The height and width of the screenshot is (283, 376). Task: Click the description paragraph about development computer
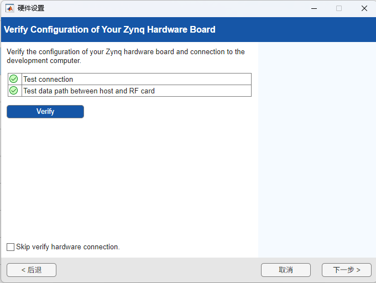tap(126, 56)
